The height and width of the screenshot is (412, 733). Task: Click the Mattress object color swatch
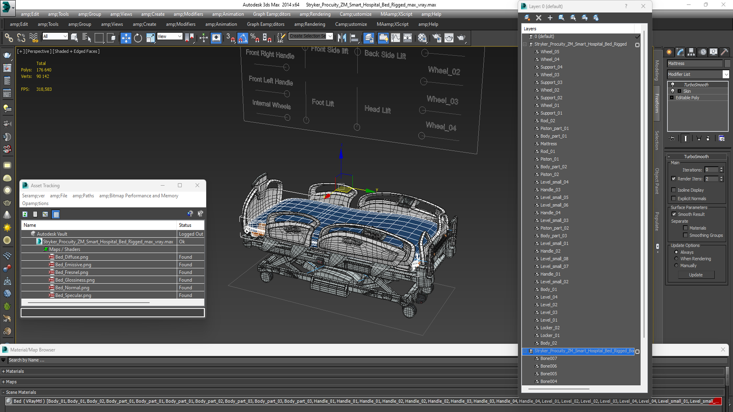[x=727, y=63]
